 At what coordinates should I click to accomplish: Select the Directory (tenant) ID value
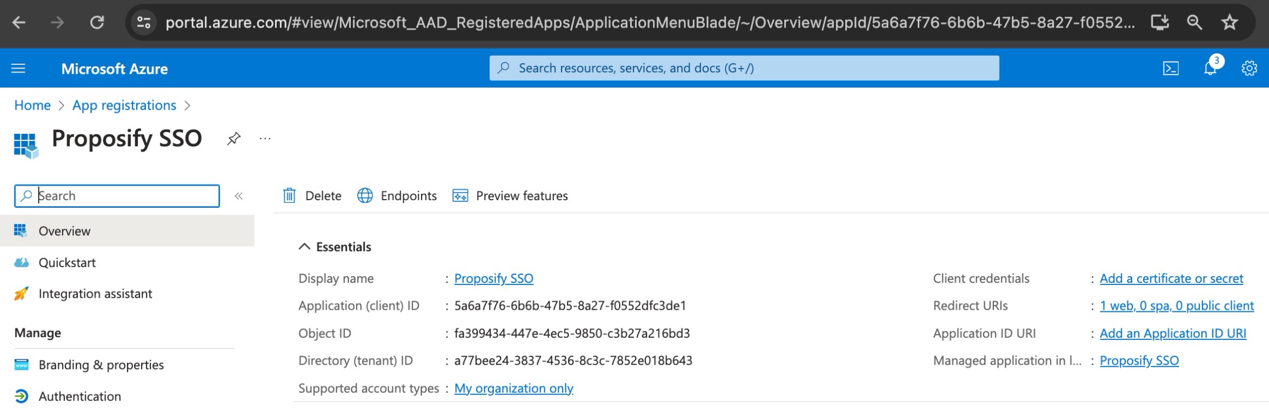pyautogui.click(x=573, y=360)
